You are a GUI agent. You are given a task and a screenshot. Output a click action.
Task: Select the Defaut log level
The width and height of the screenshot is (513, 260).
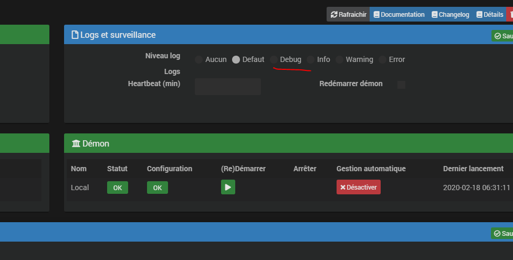point(236,59)
